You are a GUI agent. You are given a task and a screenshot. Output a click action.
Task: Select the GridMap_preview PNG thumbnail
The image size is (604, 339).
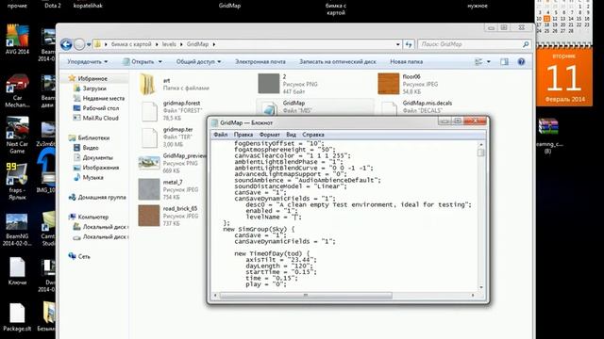pyautogui.click(x=149, y=163)
